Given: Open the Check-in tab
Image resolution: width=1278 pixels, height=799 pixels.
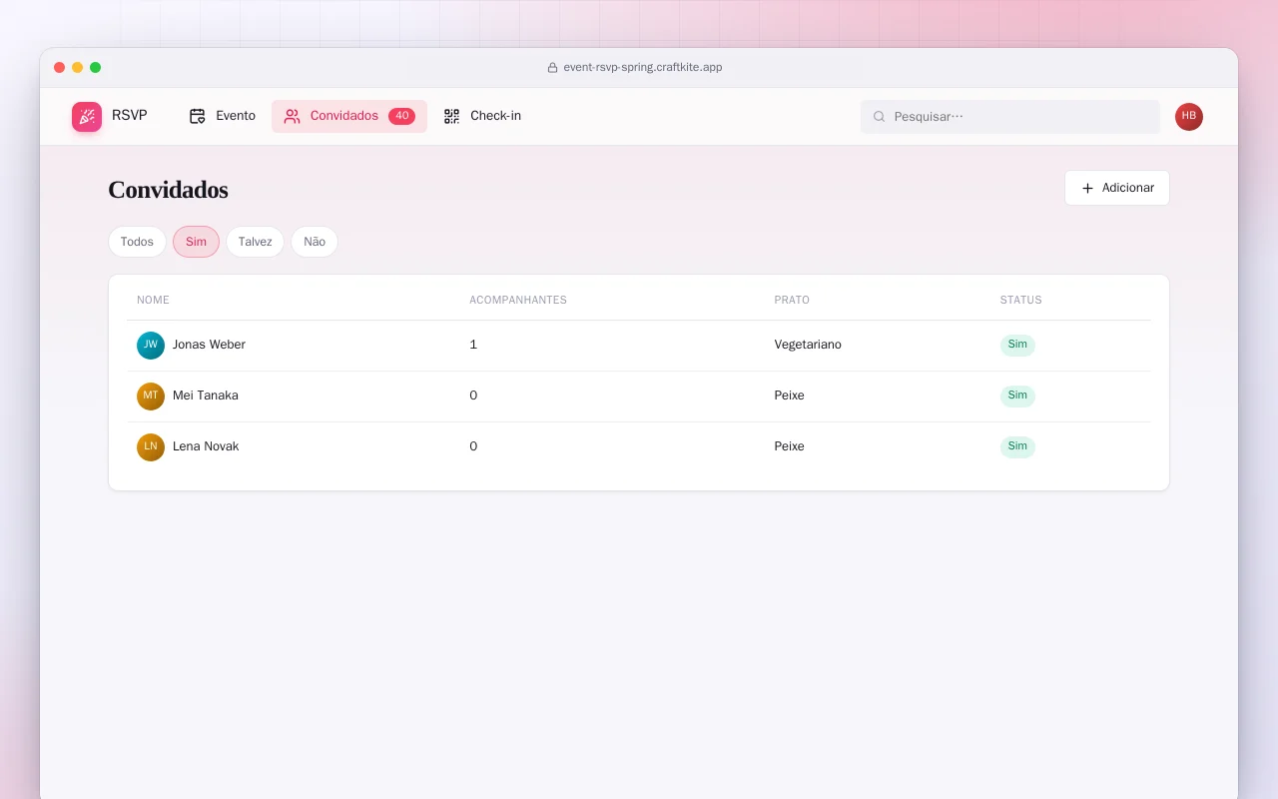Looking at the screenshot, I should click(x=482, y=116).
